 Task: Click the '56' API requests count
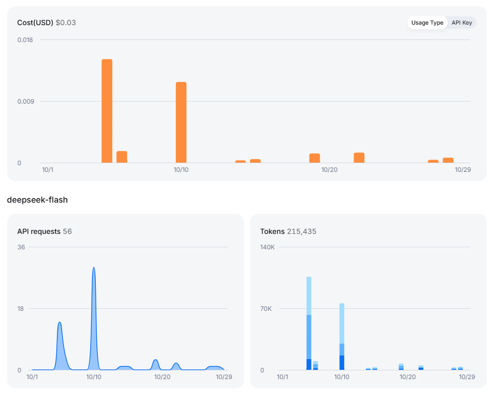click(67, 231)
